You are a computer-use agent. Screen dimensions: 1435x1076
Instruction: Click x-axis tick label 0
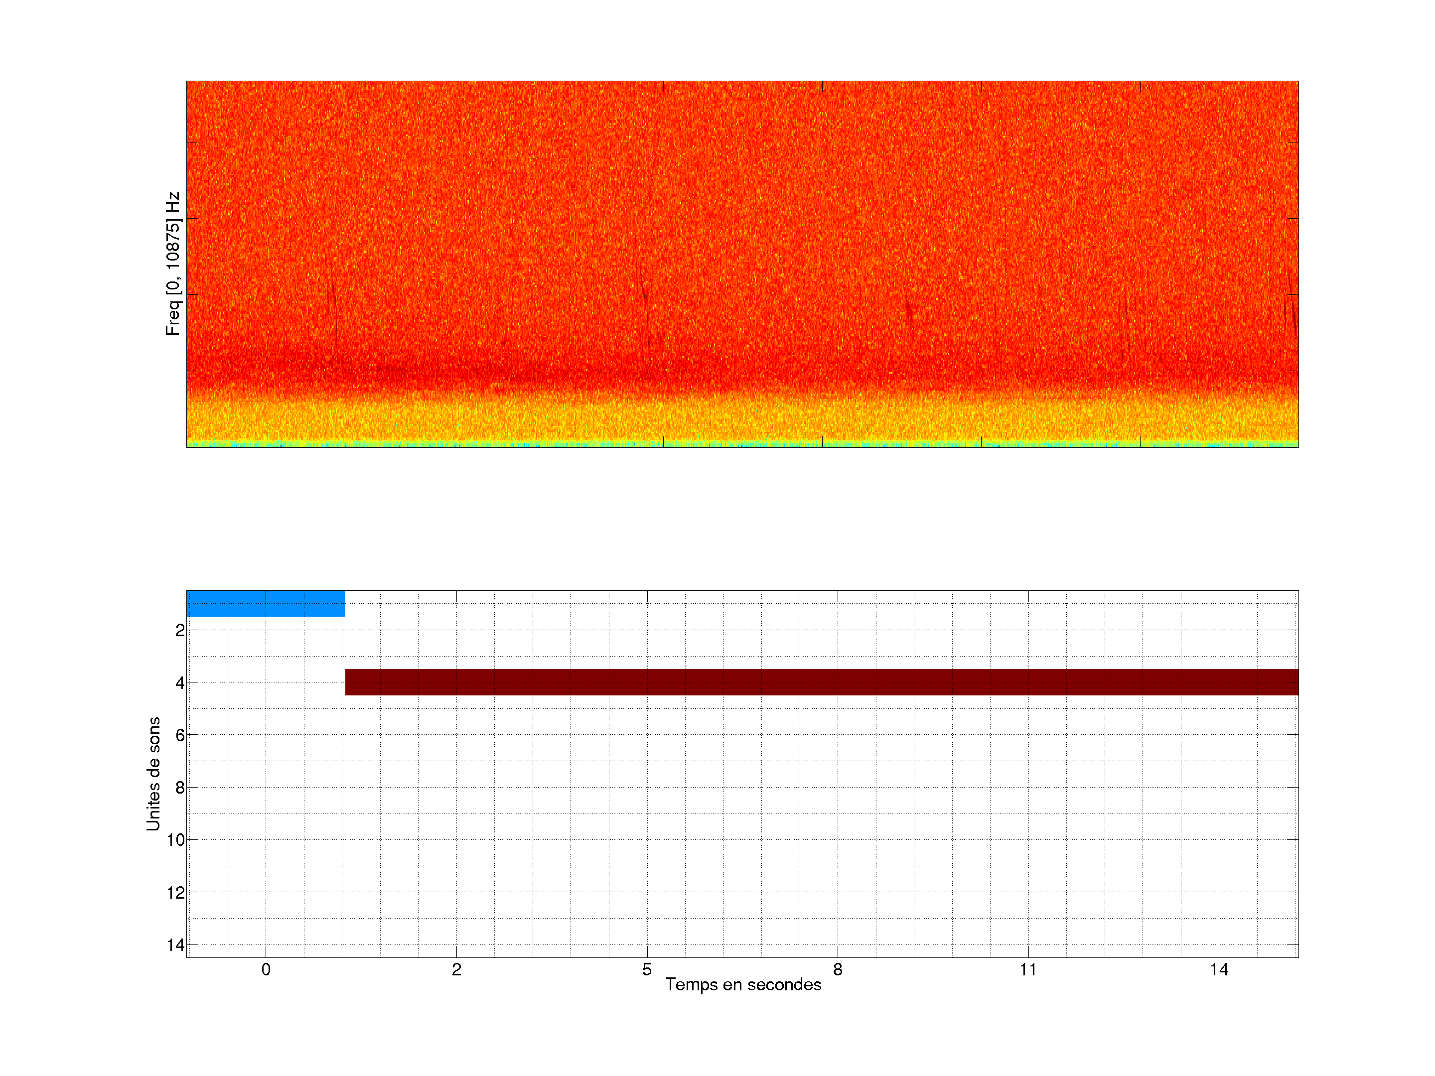tap(266, 969)
